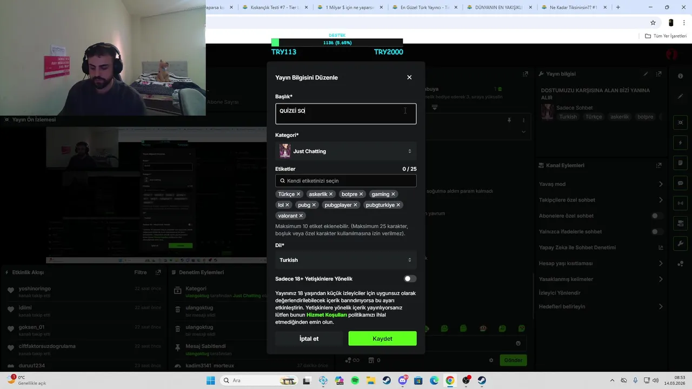This screenshot has height=389, width=692.
Task: Click the İptal et button
Action: click(309, 339)
